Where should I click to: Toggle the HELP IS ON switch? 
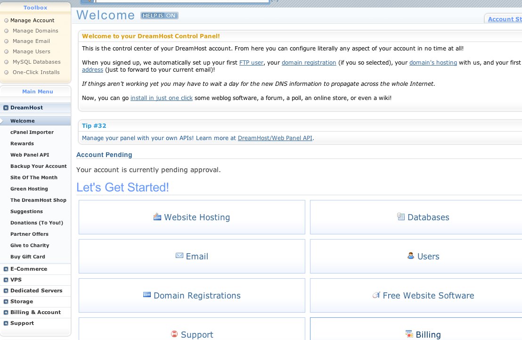[159, 16]
